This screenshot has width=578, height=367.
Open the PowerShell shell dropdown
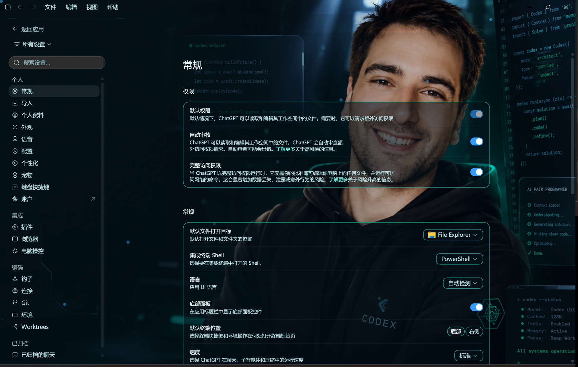459,259
